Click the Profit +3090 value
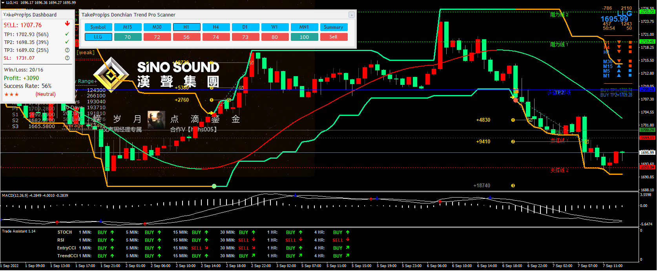 point(31,78)
